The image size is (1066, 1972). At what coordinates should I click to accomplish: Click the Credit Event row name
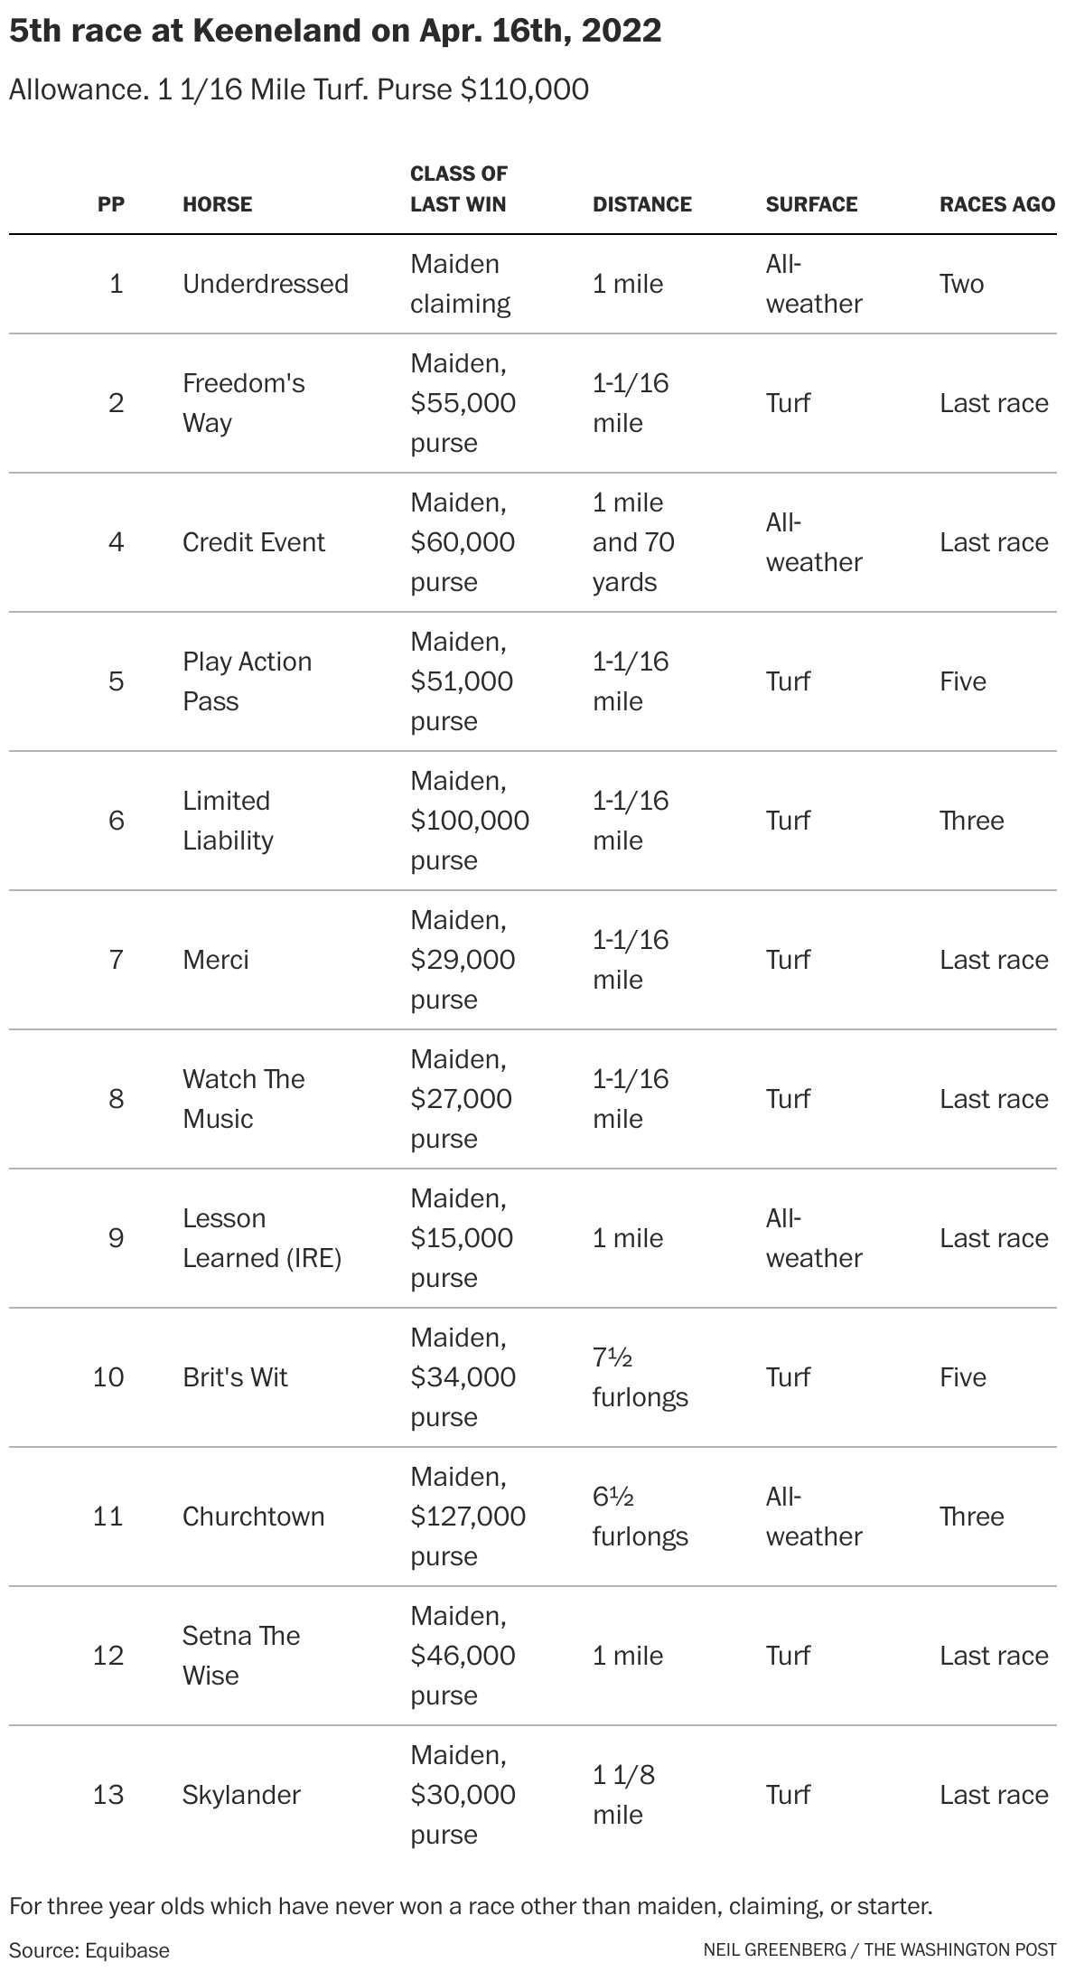coord(253,542)
